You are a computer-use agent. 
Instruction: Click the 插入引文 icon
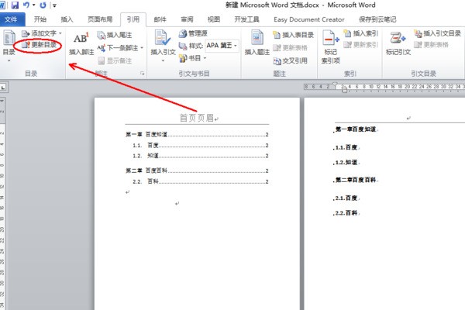(x=163, y=38)
